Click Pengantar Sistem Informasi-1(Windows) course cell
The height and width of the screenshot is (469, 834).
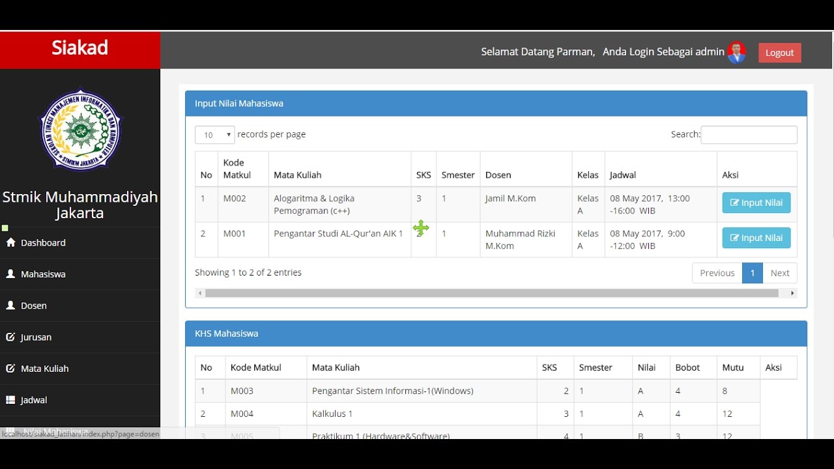(x=422, y=391)
